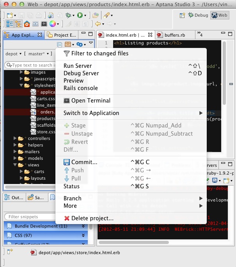Click the green bug Debug icon

pyautogui.click(x=68, y=15)
